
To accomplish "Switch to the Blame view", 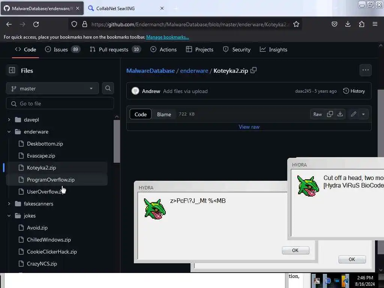I will tap(164, 114).
